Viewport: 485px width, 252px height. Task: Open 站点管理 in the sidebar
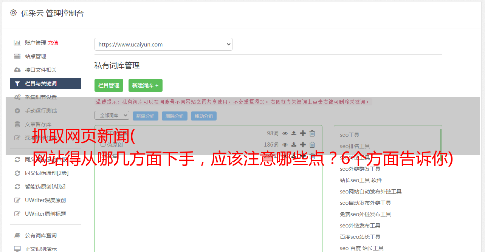click(x=36, y=56)
